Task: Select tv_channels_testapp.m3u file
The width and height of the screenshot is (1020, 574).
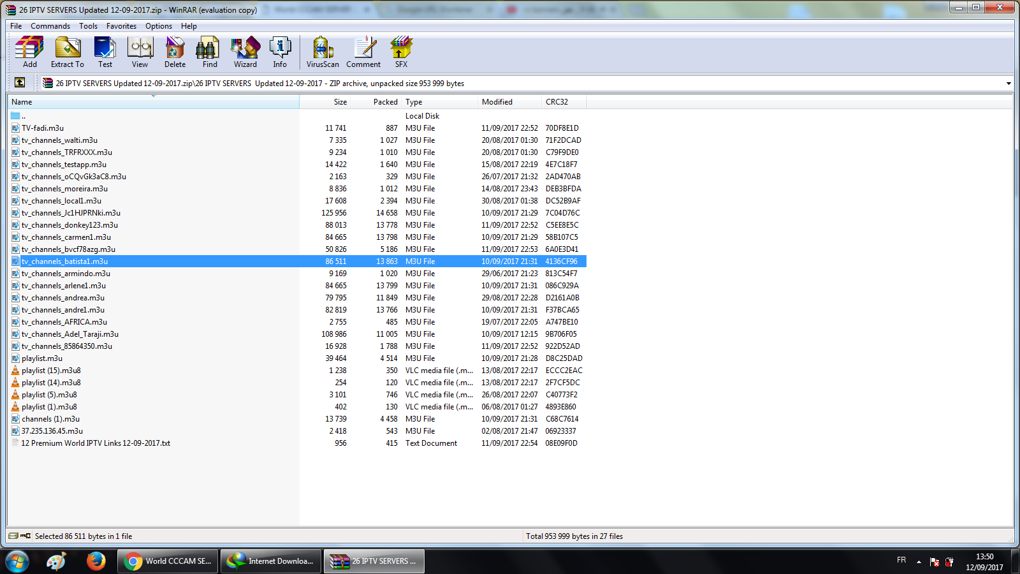Action: click(x=64, y=165)
